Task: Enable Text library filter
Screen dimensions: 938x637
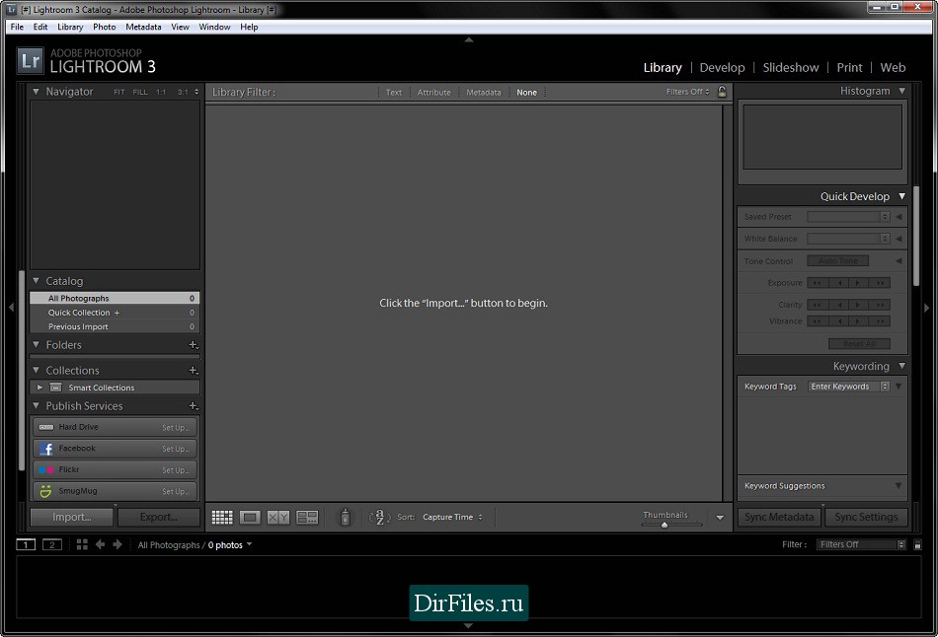Action: click(x=394, y=92)
